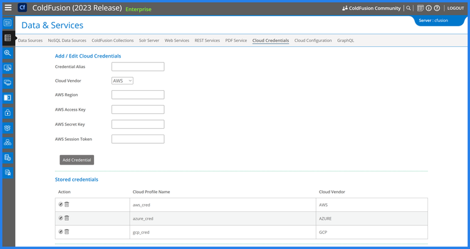
Task: Open Server Monitoring sidebar icon
Action: (x=8, y=68)
